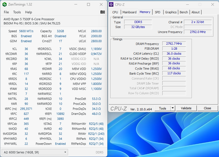Click the Close button in CPU-Z
This screenshot has width=219, height=157.
[x=207, y=108]
